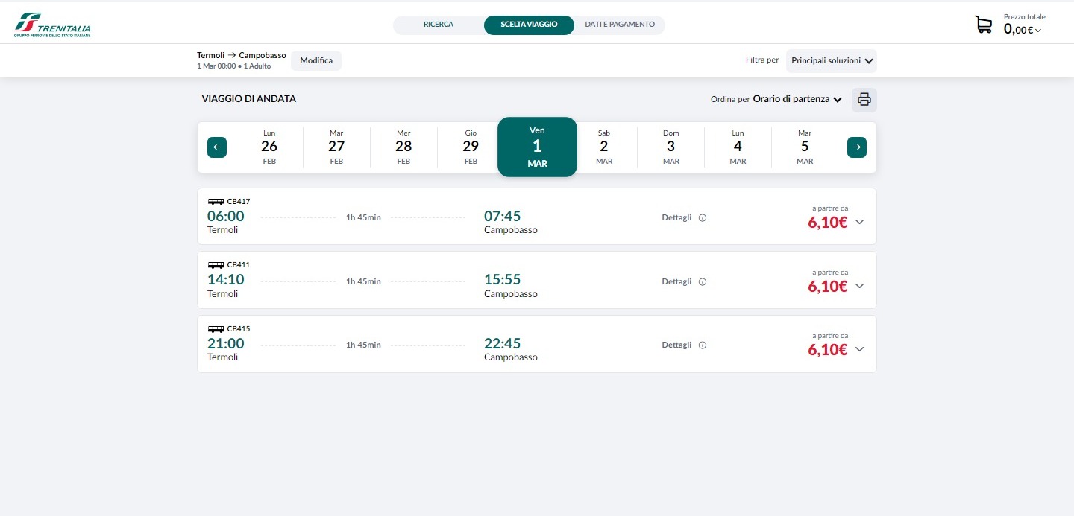Viewport: 1074px width, 516px height.
Task: Click the info icon on the 21:00 trip
Action: click(x=703, y=345)
